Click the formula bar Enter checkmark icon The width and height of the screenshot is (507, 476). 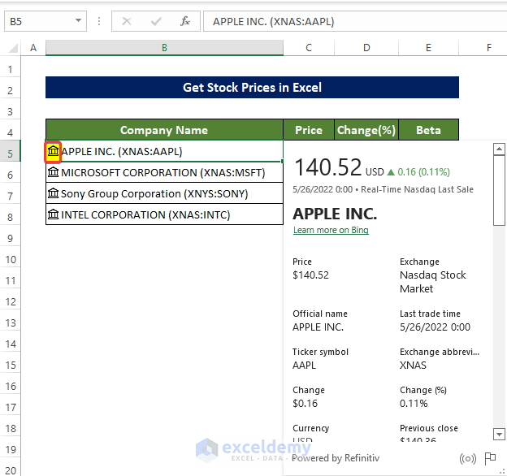pyautogui.click(x=156, y=21)
